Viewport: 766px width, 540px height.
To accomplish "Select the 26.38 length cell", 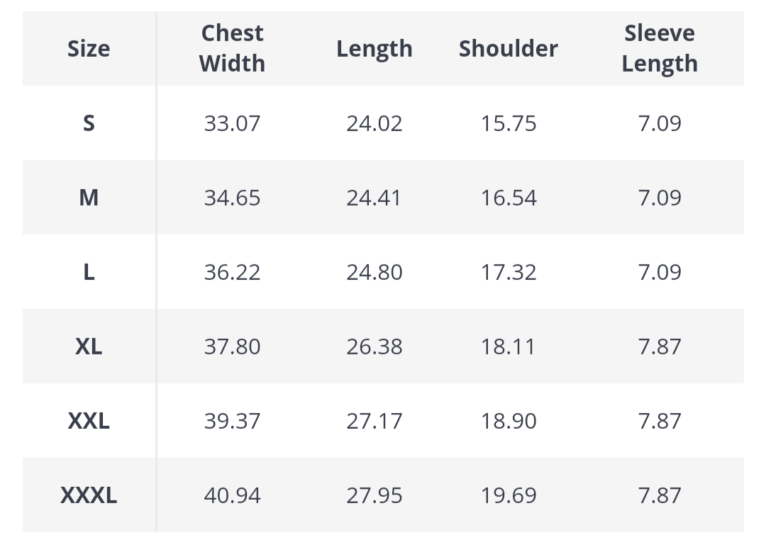I will click(374, 347).
